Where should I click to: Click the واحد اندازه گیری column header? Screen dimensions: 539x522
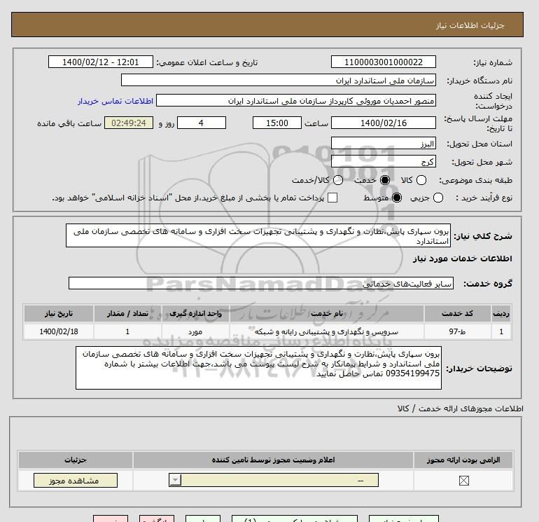pyautogui.click(x=195, y=313)
